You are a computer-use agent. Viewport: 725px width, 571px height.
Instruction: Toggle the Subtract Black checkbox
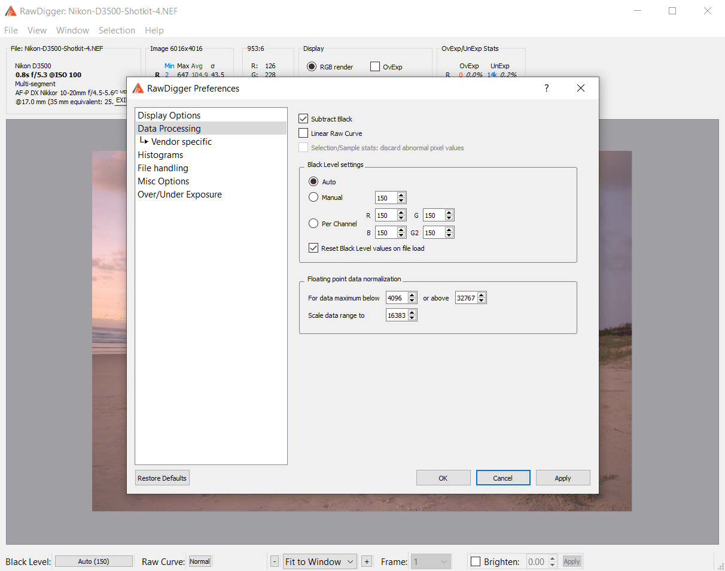pyautogui.click(x=303, y=119)
